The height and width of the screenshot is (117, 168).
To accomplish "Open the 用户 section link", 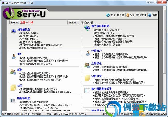I will click(x=20, y=54).
